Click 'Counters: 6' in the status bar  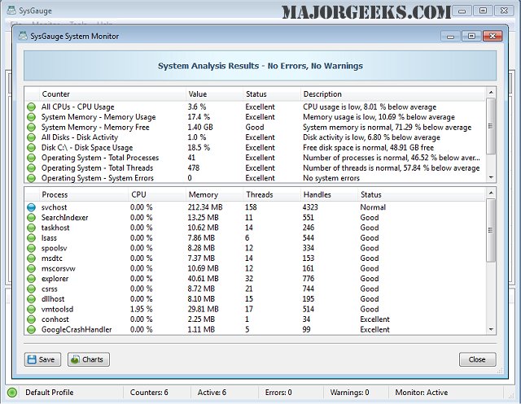tap(149, 393)
